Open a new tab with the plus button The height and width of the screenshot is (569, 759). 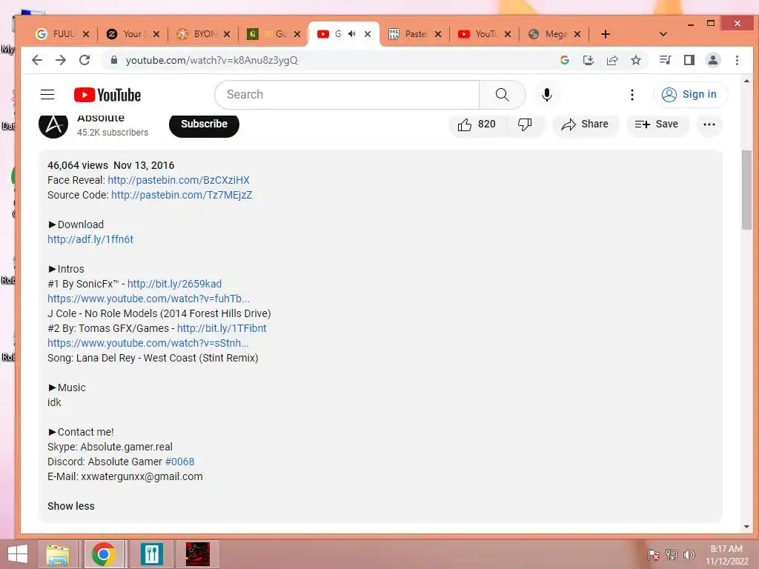605,34
